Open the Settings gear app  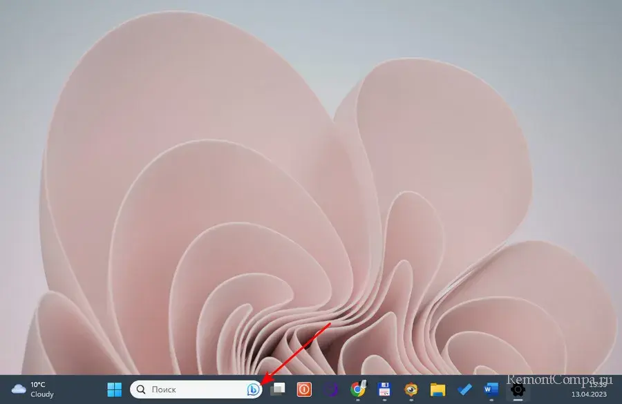click(517, 389)
